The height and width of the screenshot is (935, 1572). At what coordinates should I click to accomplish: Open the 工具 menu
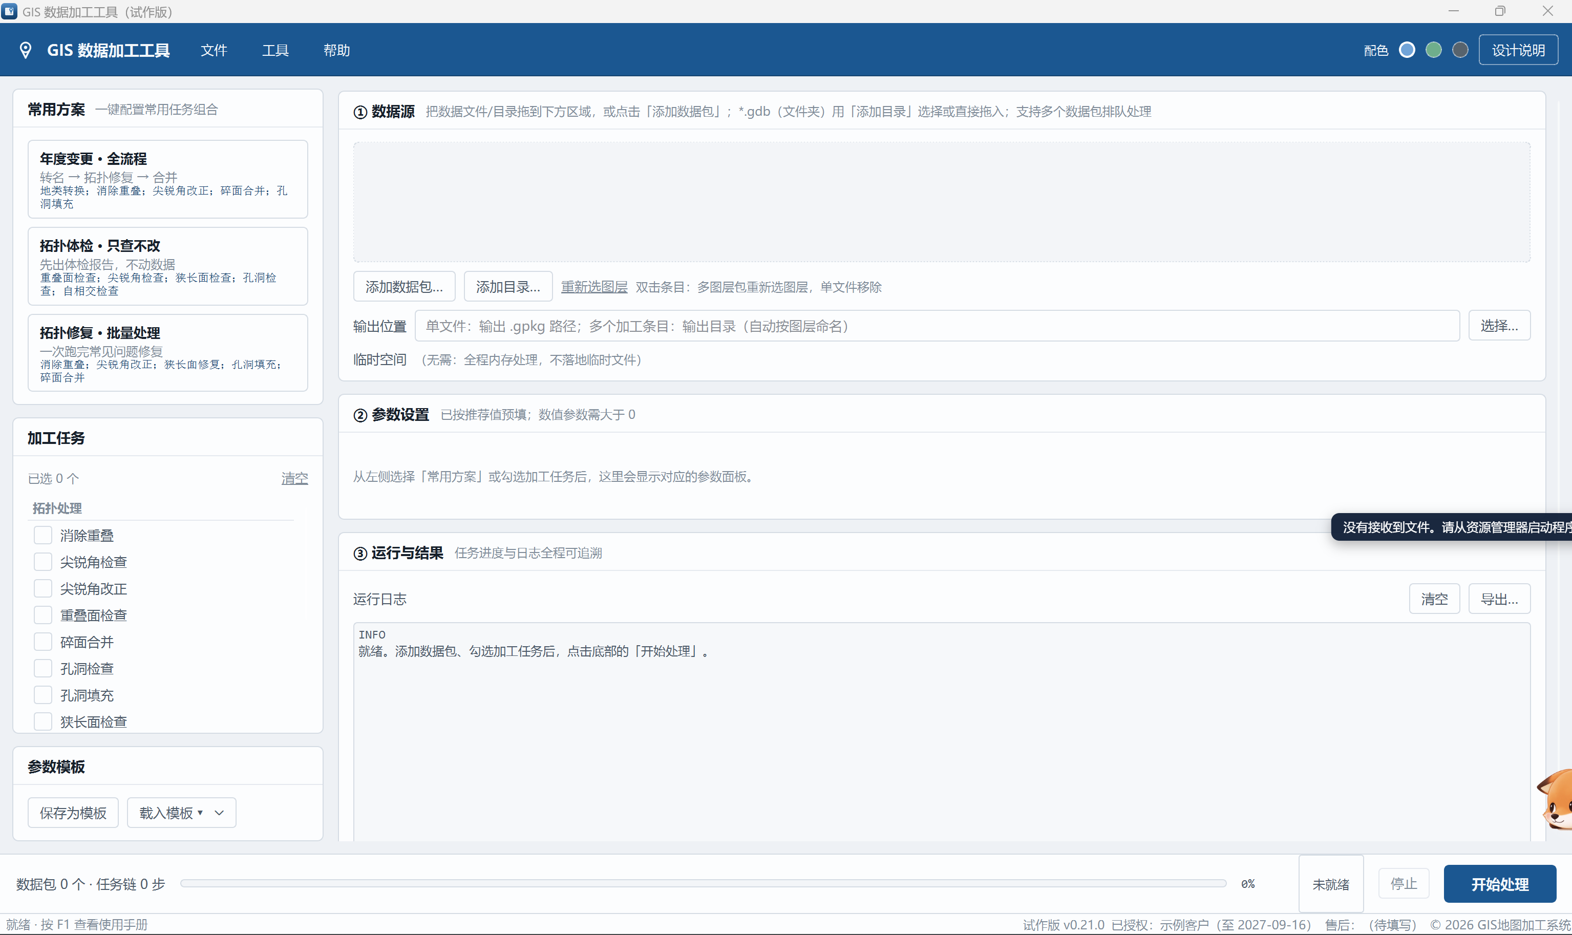[275, 50]
